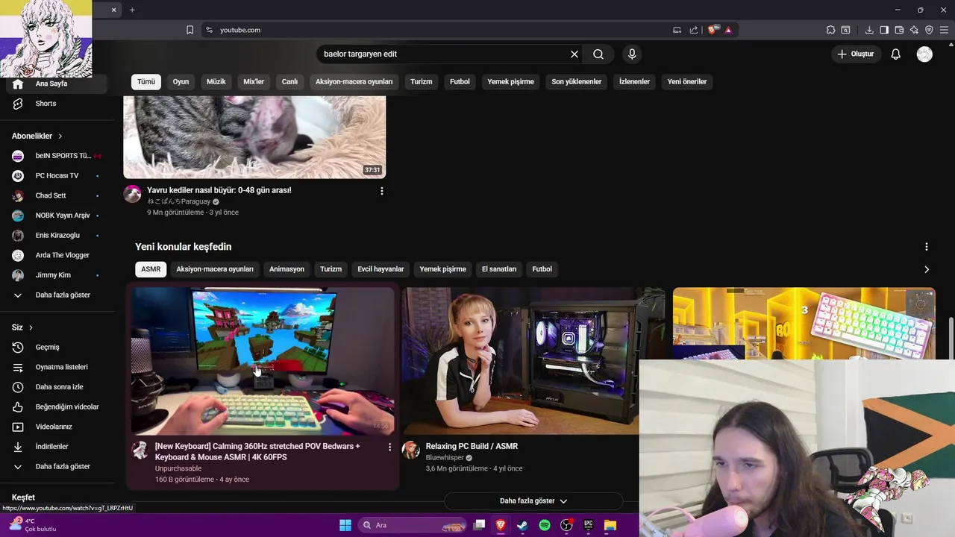Open the Brave Wallet icon
The height and width of the screenshot is (537, 955).
[899, 30]
